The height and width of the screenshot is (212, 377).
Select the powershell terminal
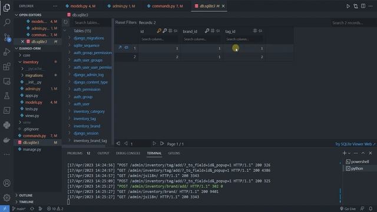coord(360,161)
